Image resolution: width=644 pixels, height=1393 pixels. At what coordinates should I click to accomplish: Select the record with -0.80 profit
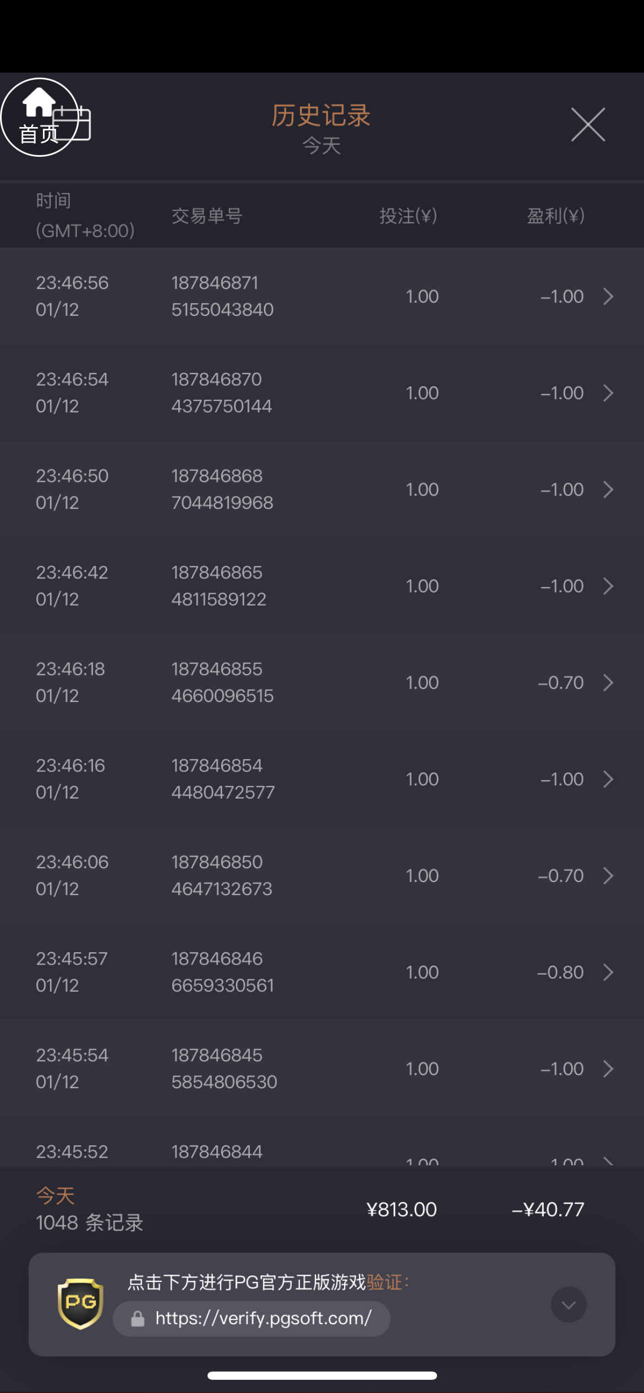click(x=560, y=972)
